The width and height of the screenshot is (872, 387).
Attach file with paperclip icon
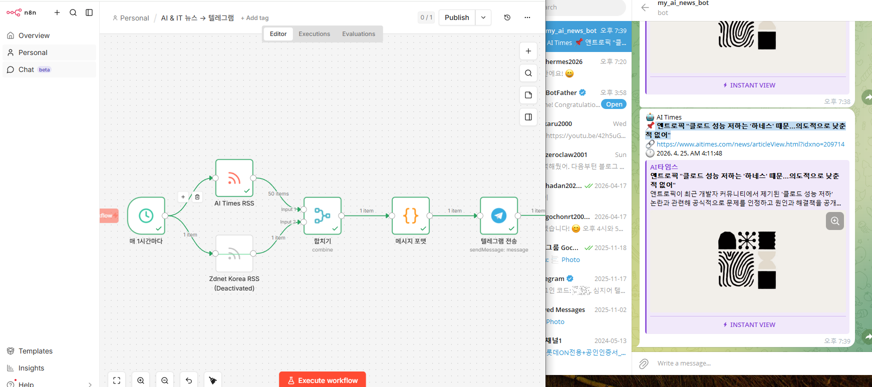[x=644, y=363]
